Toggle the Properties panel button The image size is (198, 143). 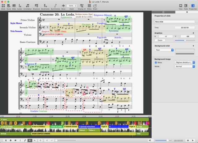[193, 6]
